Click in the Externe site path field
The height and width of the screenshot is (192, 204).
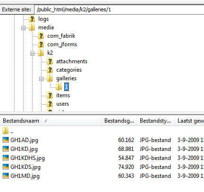(119, 9)
